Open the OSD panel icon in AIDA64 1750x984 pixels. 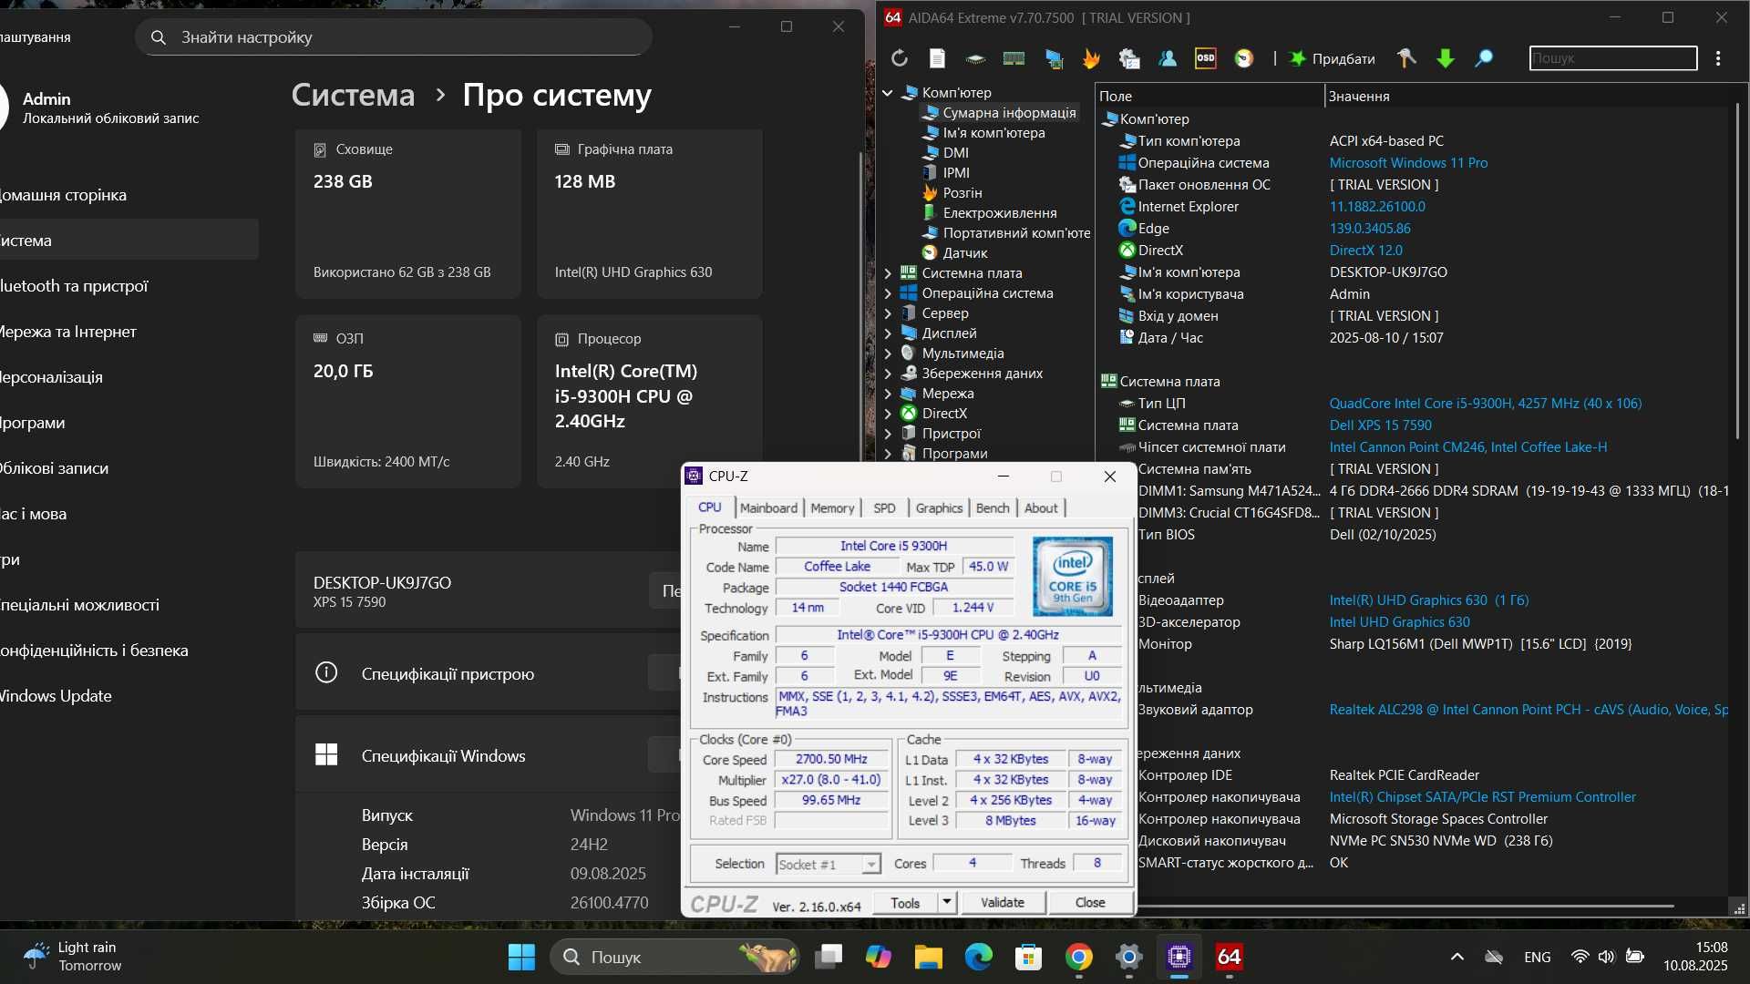coord(1206,58)
